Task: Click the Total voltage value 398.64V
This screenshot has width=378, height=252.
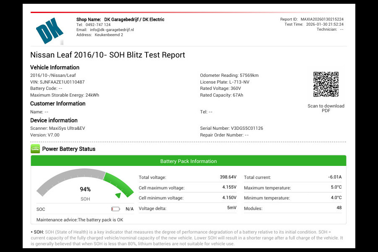Action: coord(228,177)
